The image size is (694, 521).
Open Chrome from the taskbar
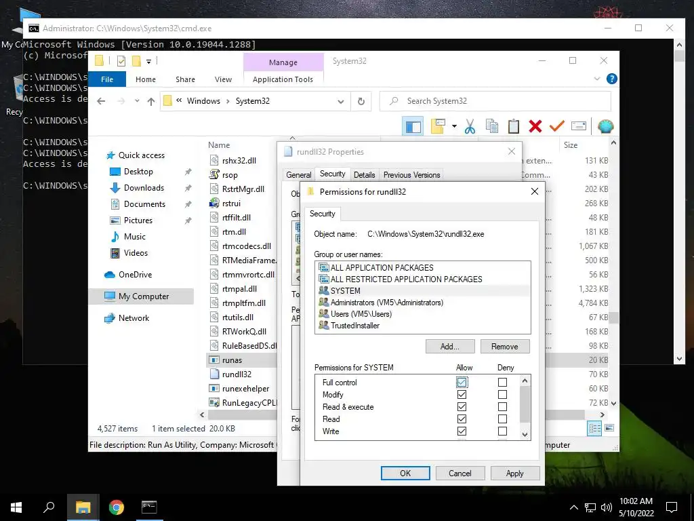pos(117,507)
